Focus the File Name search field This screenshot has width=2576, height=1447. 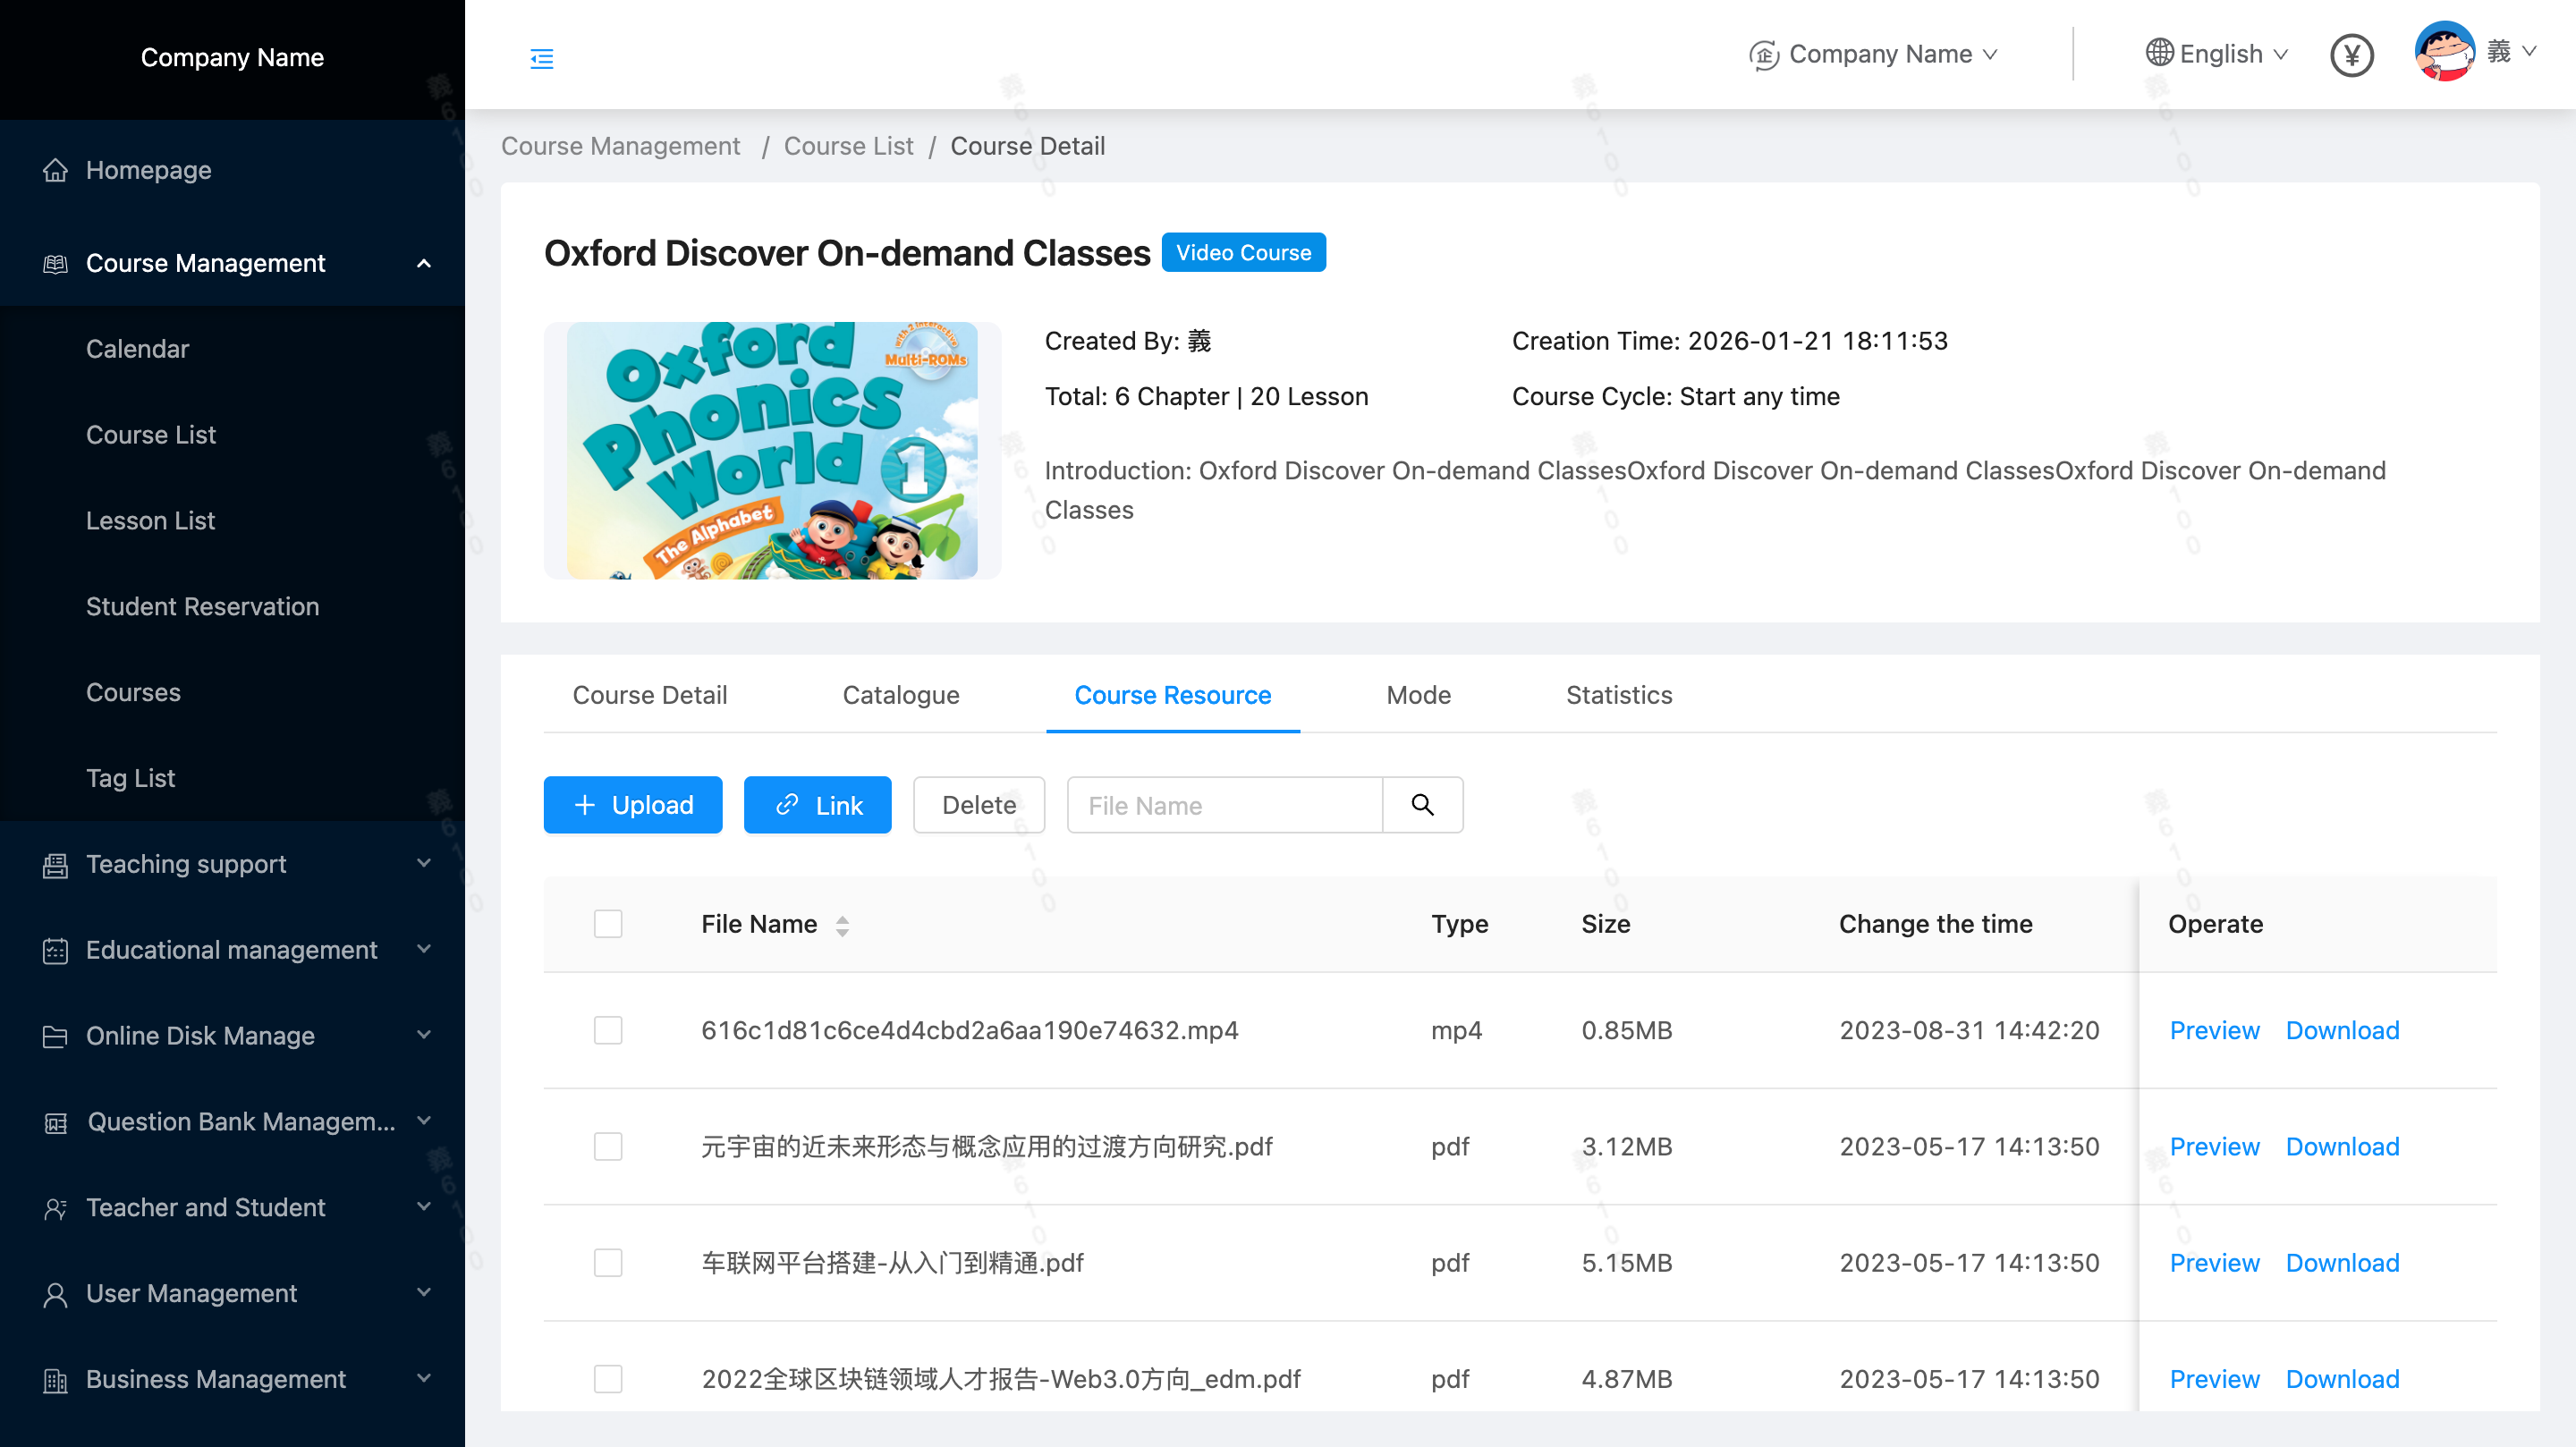click(1224, 805)
